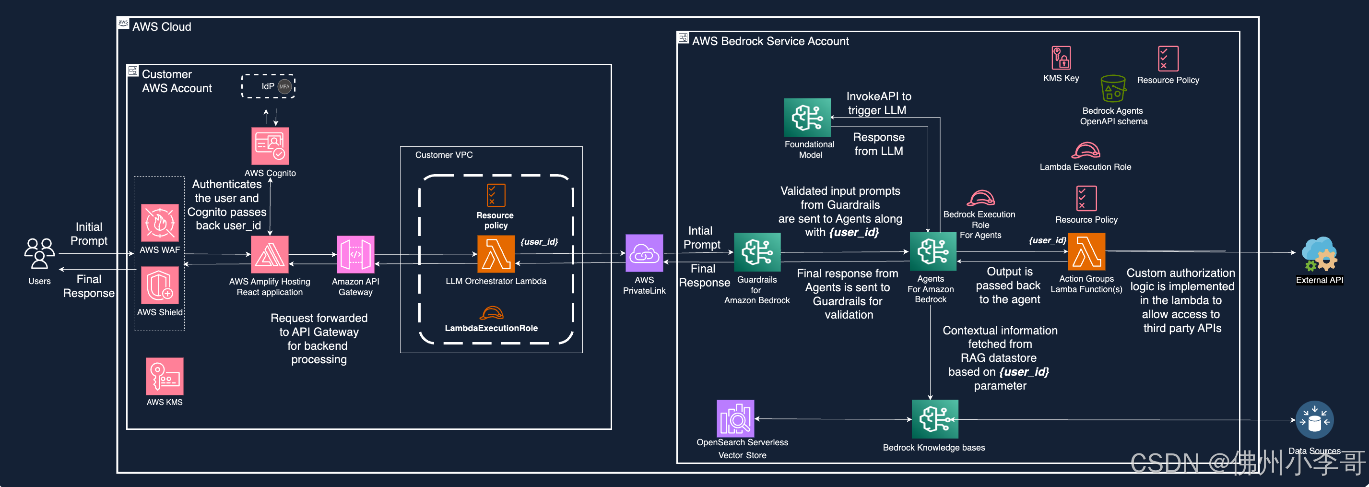Image resolution: width=1369 pixels, height=487 pixels.
Task: Select the Action Groups Lambda Function icon
Action: coord(1087,251)
